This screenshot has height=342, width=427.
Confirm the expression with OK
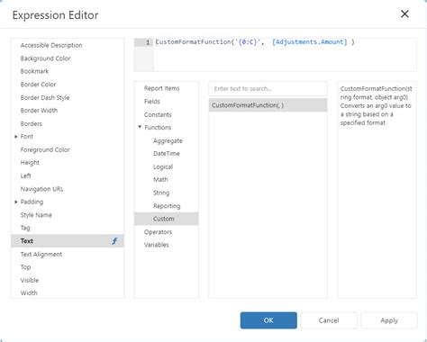pos(268,320)
